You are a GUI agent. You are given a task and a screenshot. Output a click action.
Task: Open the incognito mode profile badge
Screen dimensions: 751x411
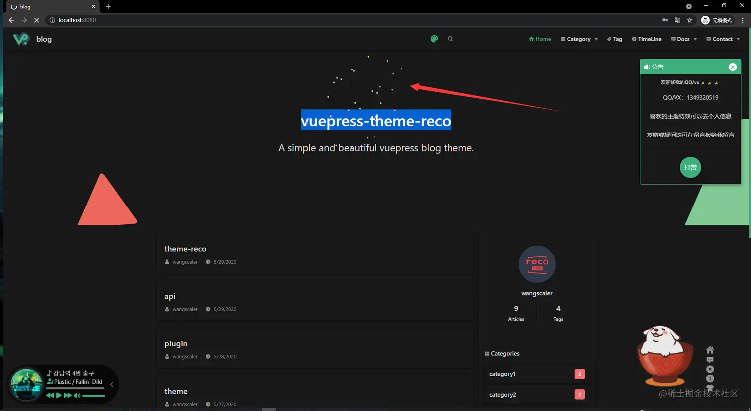pyautogui.click(x=716, y=20)
